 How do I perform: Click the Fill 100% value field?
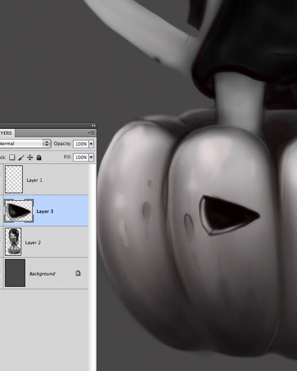pyautogui.click(x=81, y=157)
